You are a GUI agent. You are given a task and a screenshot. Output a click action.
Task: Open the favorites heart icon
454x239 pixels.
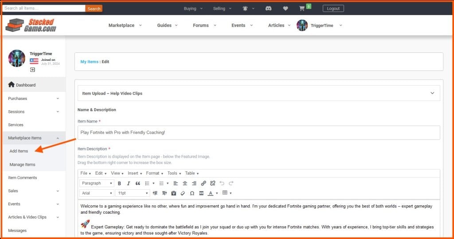[x=286, y=8]
